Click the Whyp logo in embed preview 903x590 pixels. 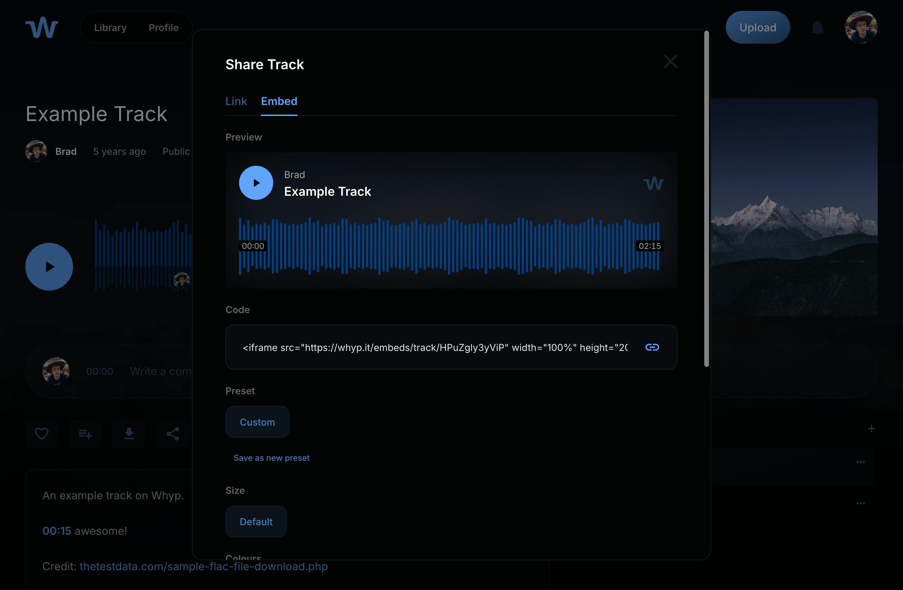653,183
